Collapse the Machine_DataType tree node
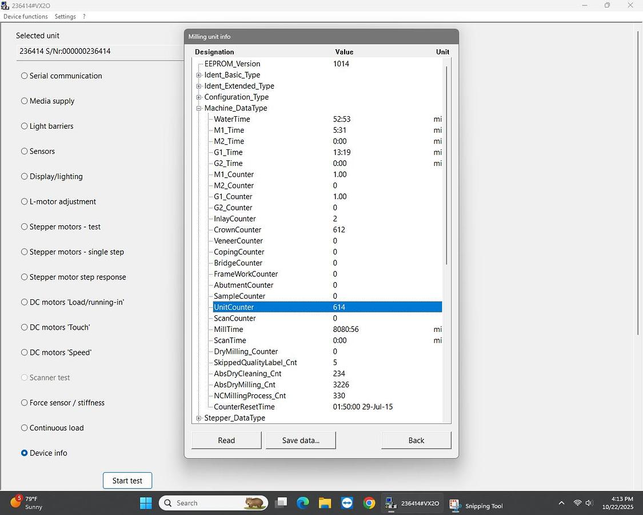 199,108
